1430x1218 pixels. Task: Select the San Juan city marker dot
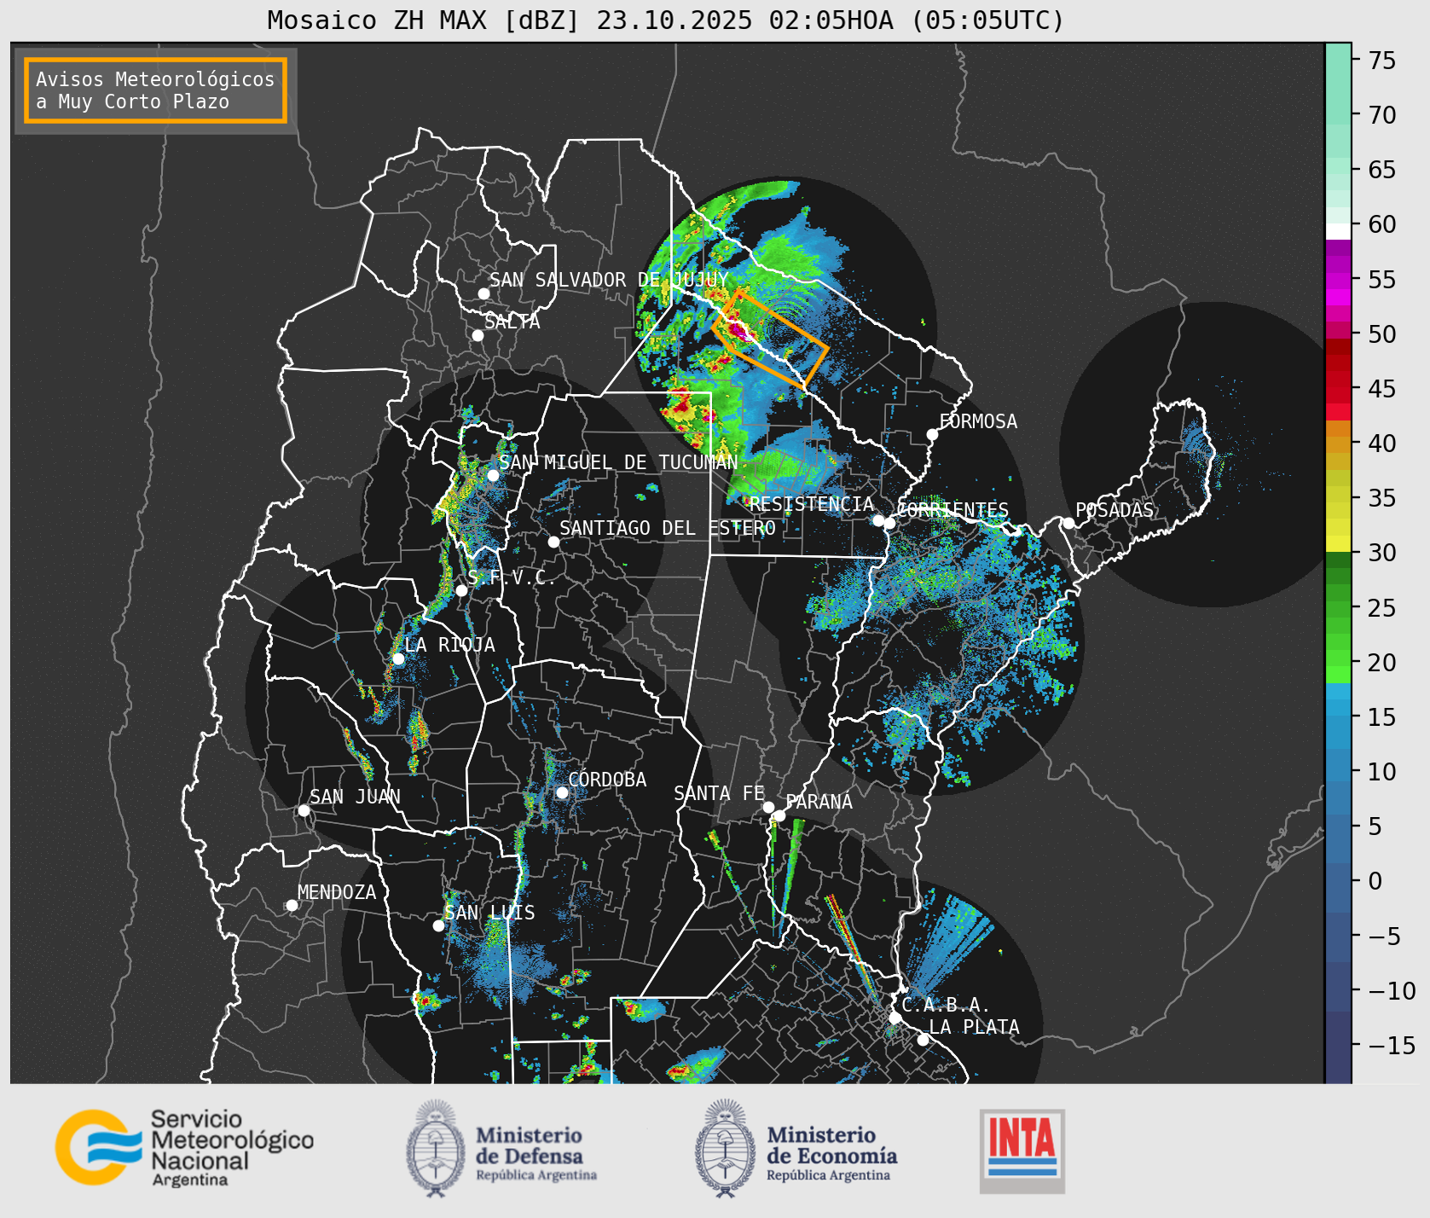tap(304, 810)
